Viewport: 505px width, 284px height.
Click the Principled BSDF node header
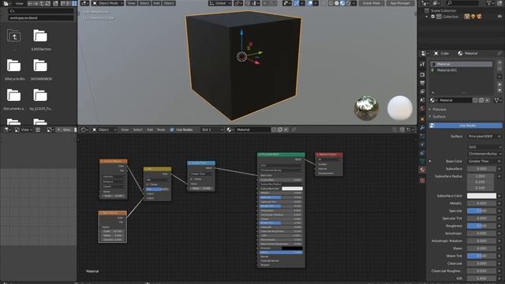[281, 155]
